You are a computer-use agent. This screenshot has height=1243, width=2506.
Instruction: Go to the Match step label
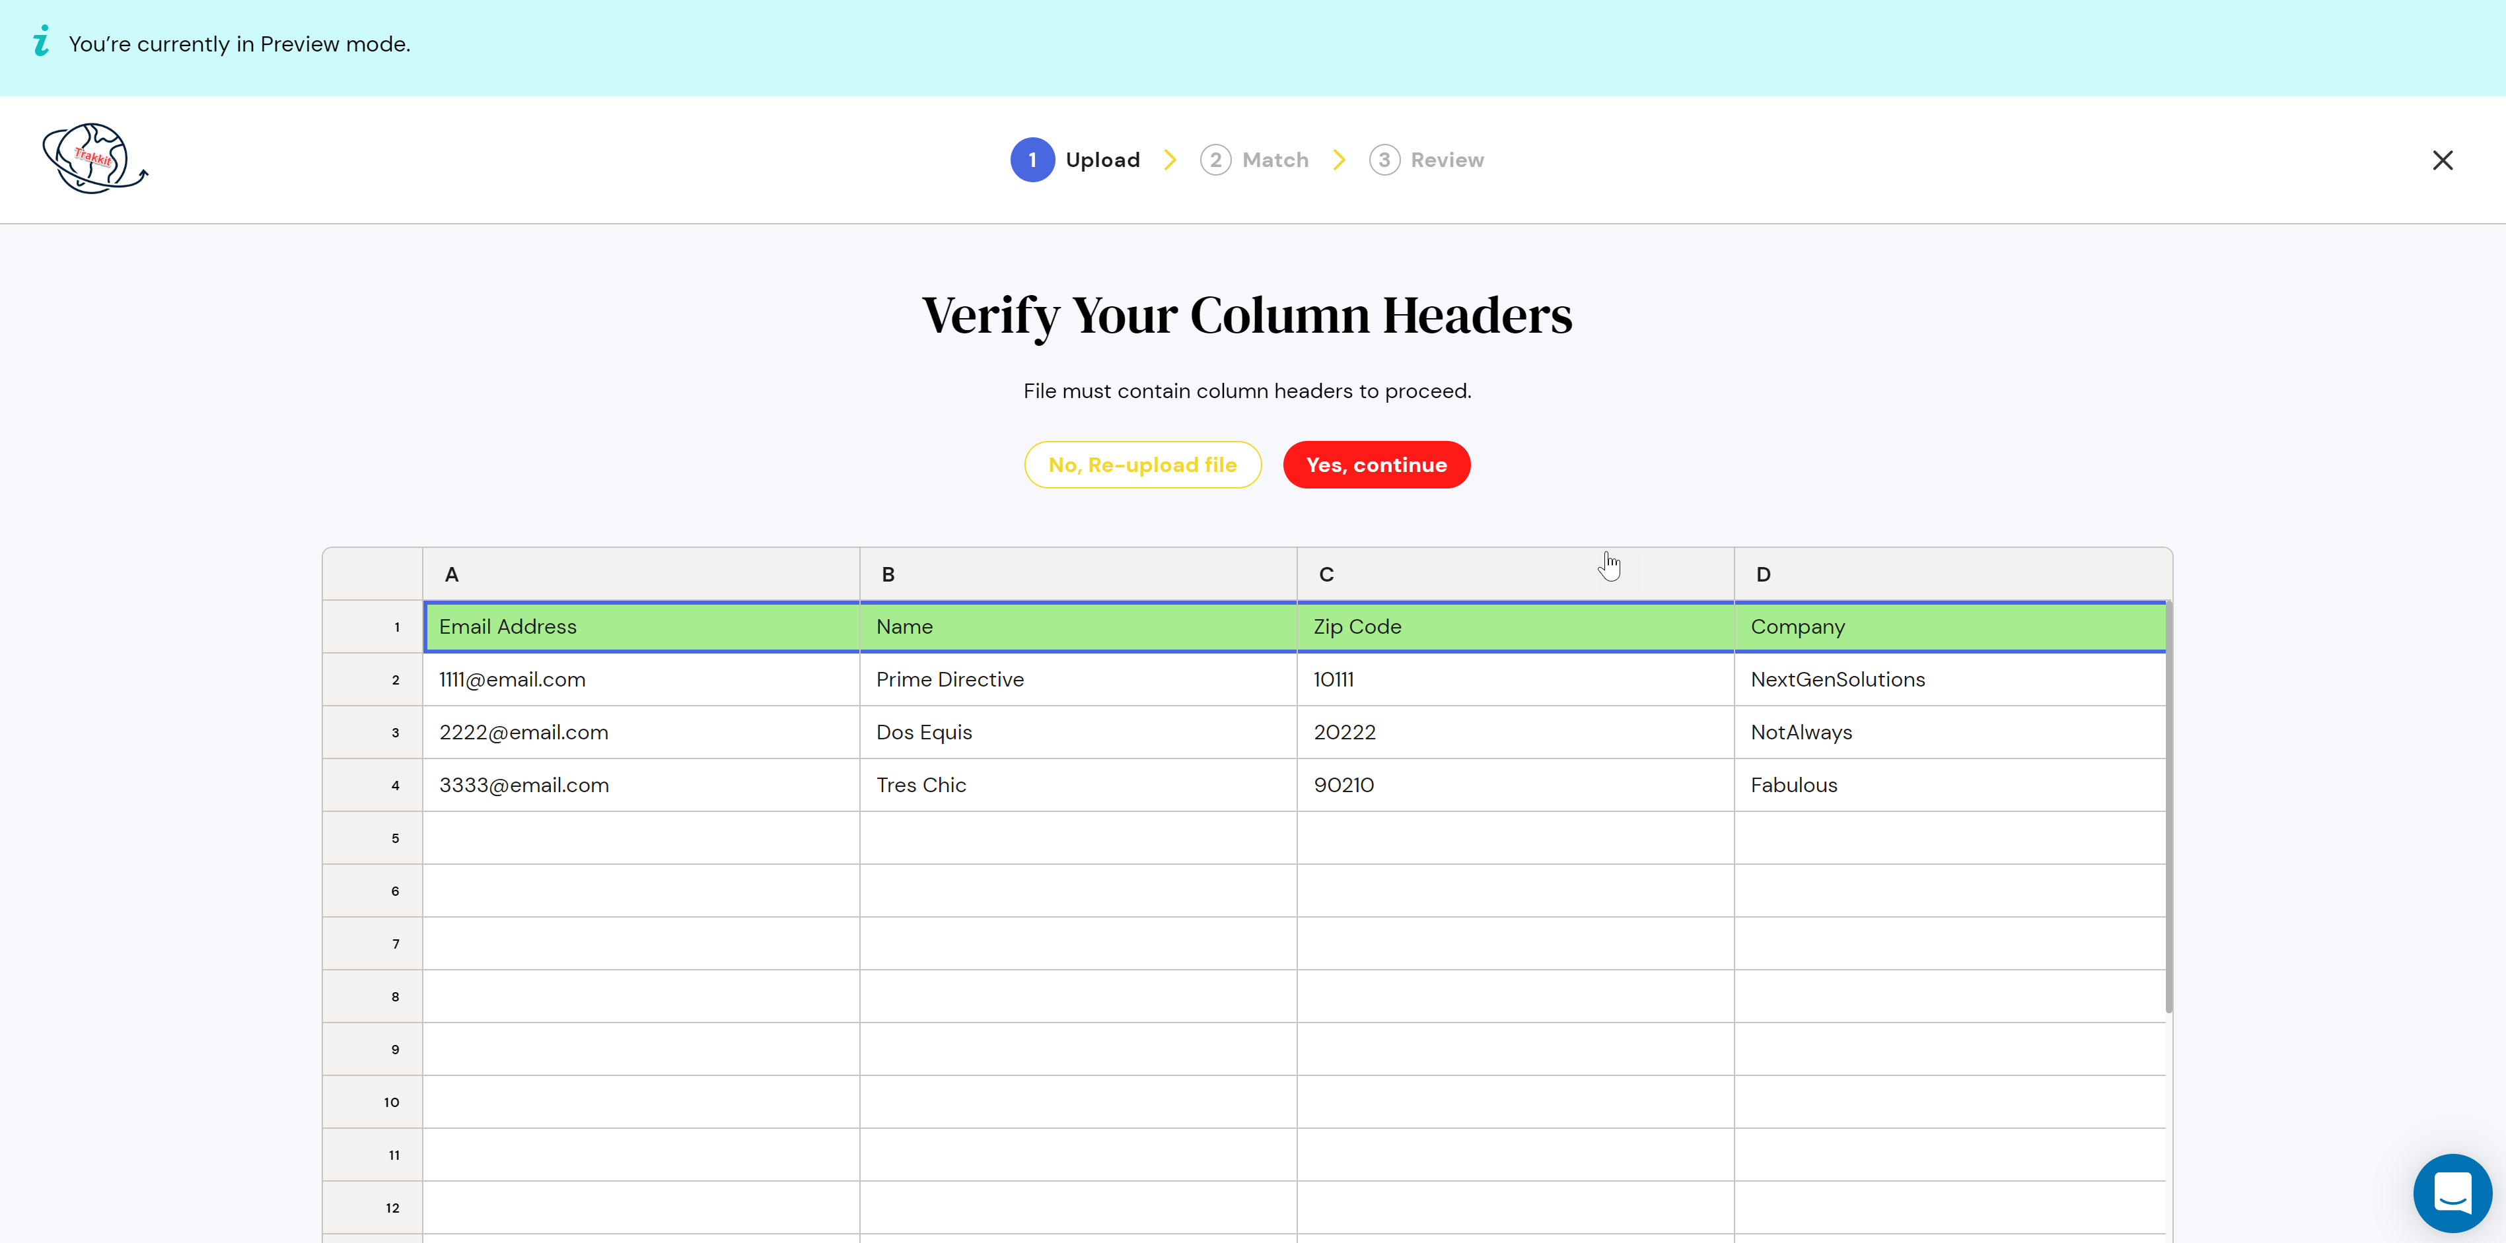(1275, 160)
